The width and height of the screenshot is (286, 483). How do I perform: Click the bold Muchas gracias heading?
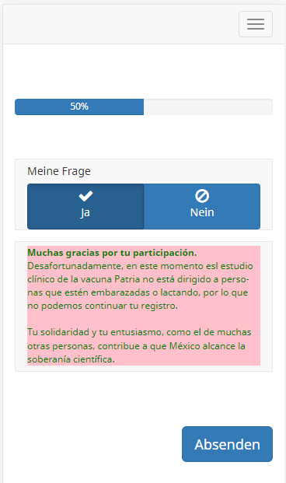112,253
